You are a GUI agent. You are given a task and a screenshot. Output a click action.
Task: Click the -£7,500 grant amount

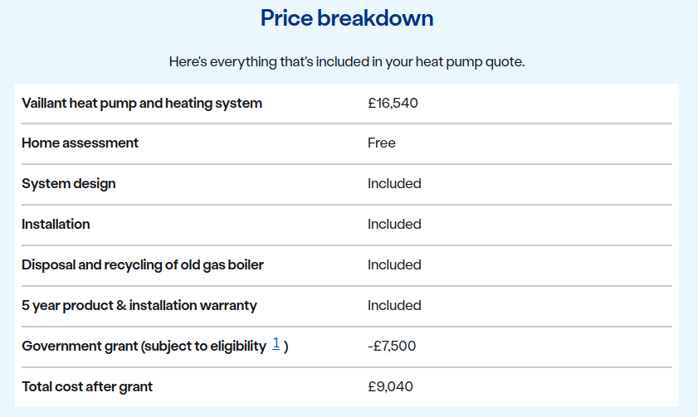point(392,346)
